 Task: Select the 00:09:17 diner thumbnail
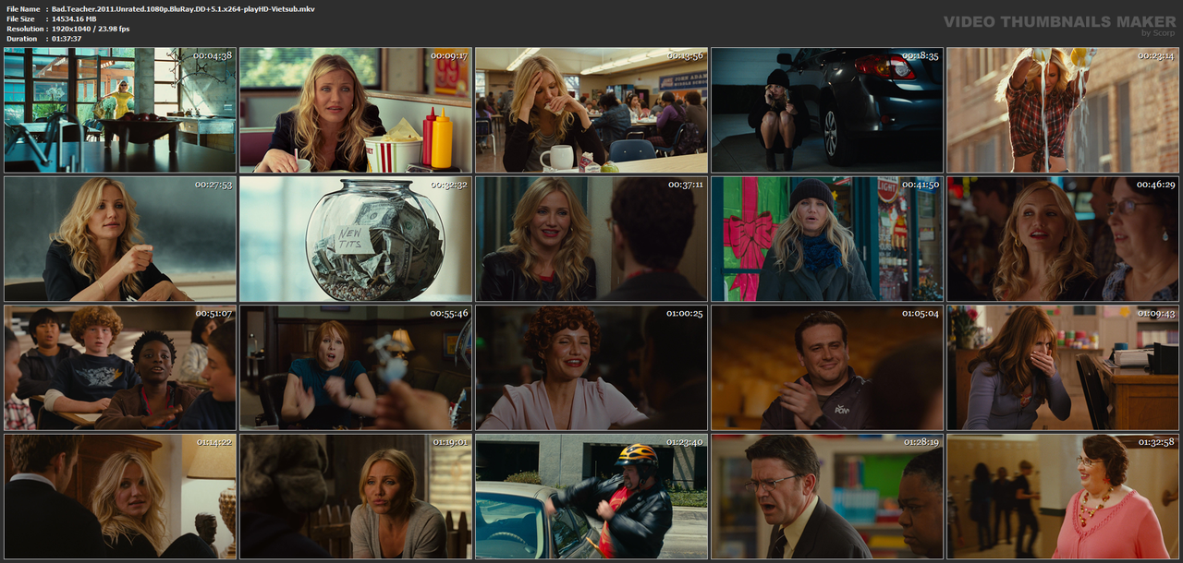coord(356,111)
